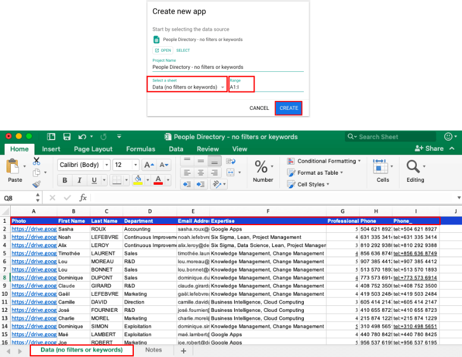Open Conditional Formatting dropdown
The height and width of the screenshot is (357, 462).
tap(324, 161)
